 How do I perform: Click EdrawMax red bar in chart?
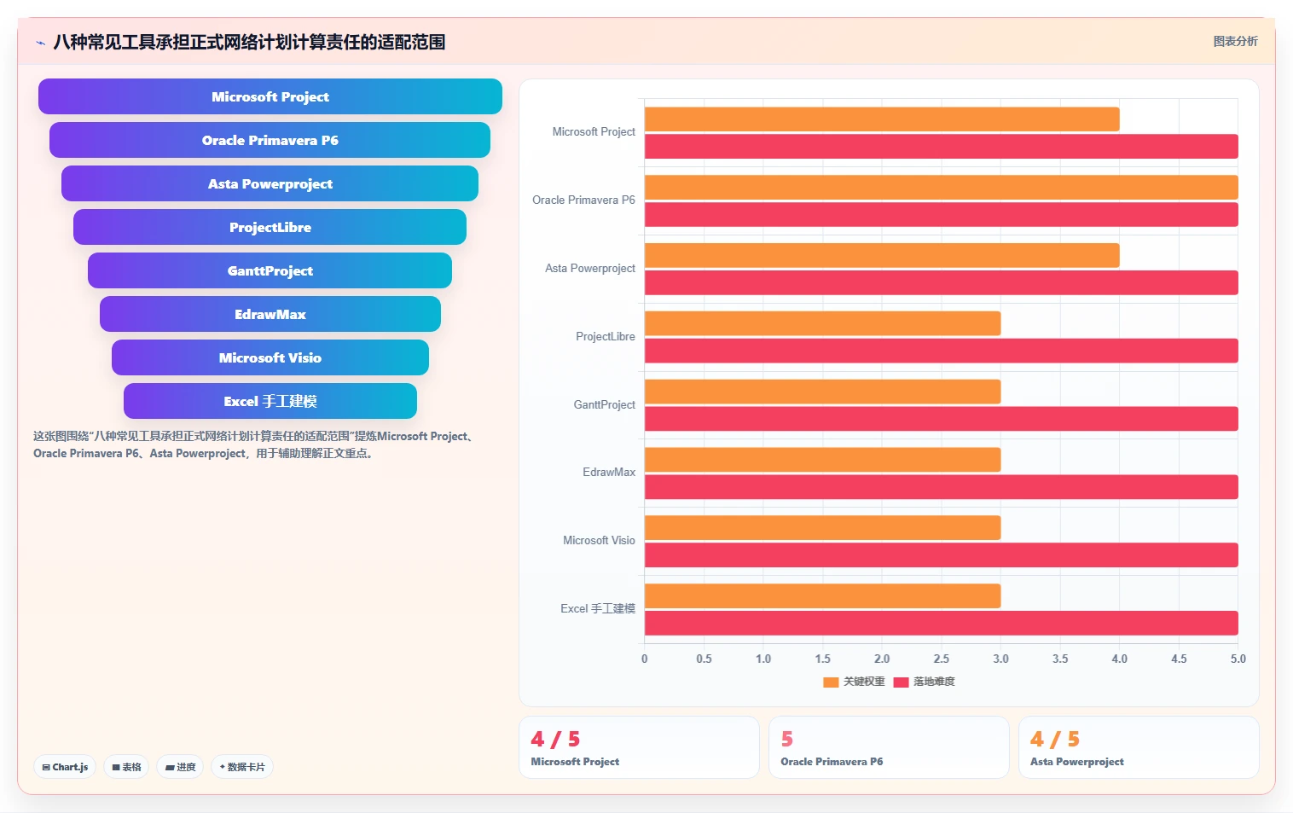942,487
